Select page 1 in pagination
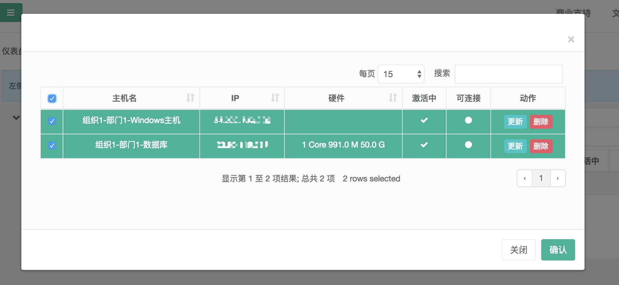The height and width of the screenshot is (285, 619). pos(541,178)
